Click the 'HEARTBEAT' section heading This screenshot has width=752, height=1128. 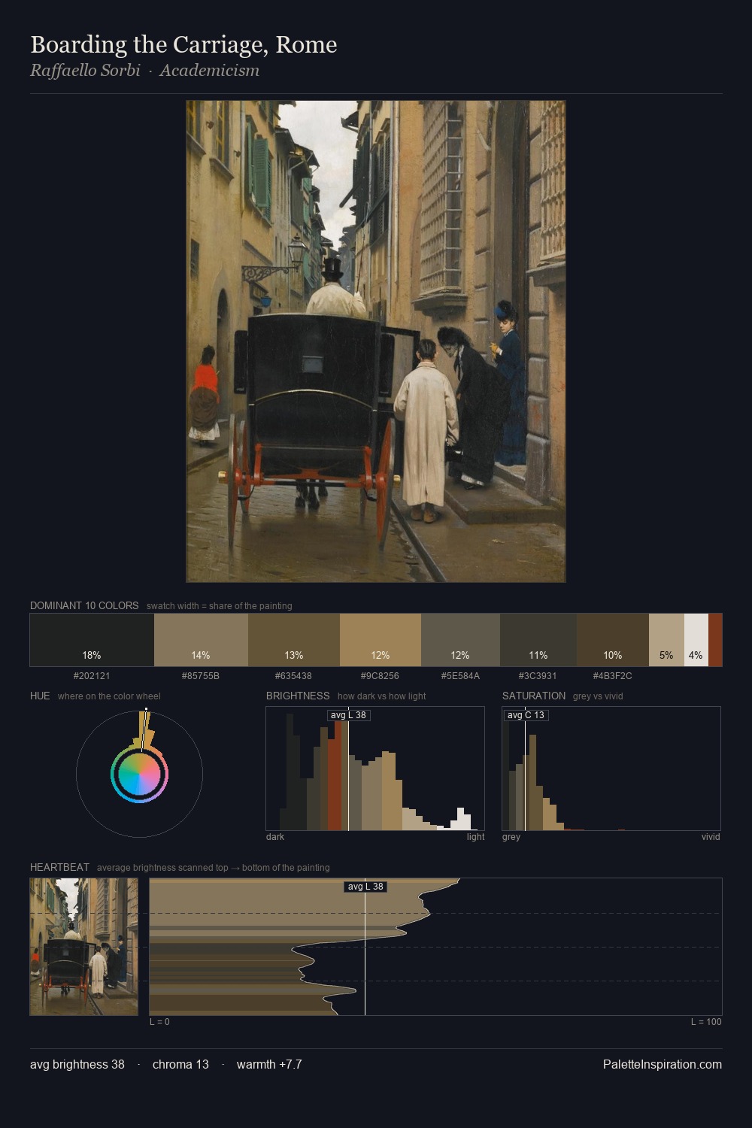click(59, 867)
